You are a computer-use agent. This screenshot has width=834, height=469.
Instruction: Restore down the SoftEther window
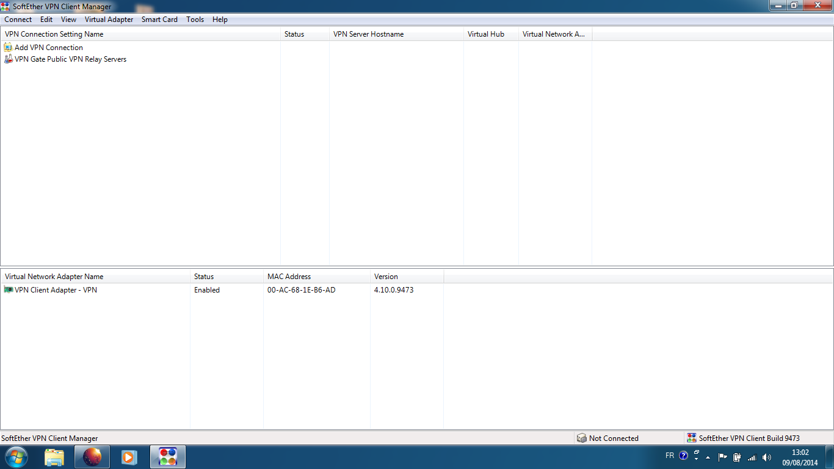[x=794, y=5]
